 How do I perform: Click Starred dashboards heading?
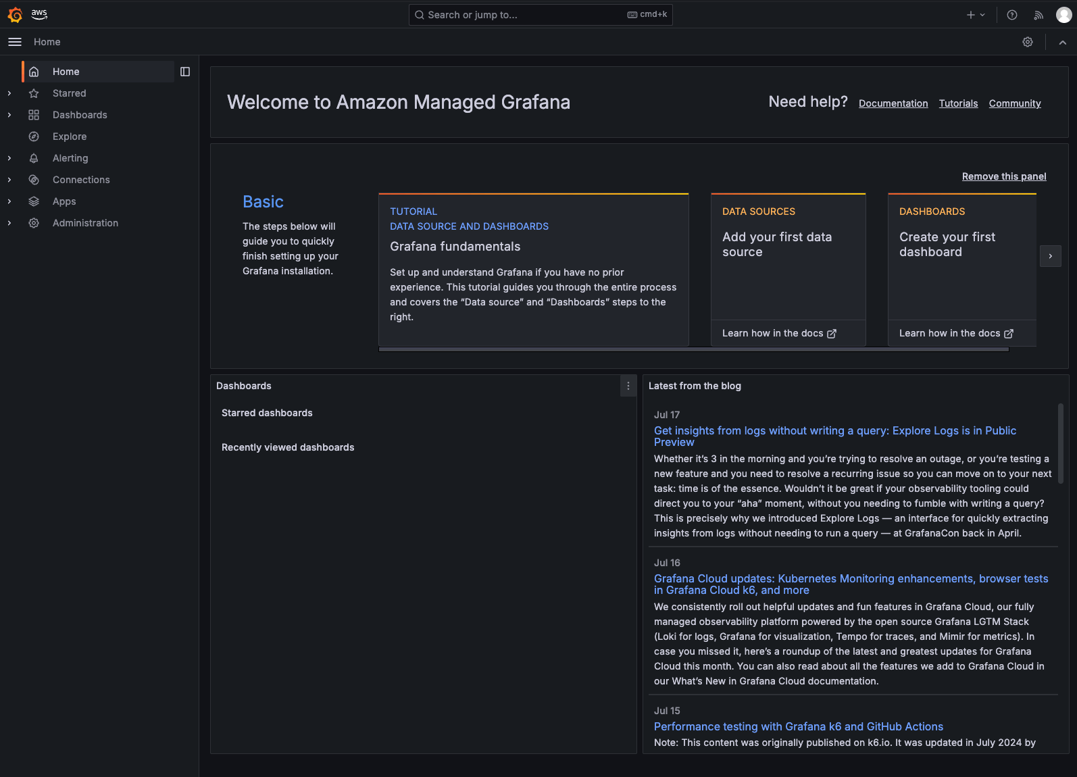pyautogui.click(x=267, y=413)
